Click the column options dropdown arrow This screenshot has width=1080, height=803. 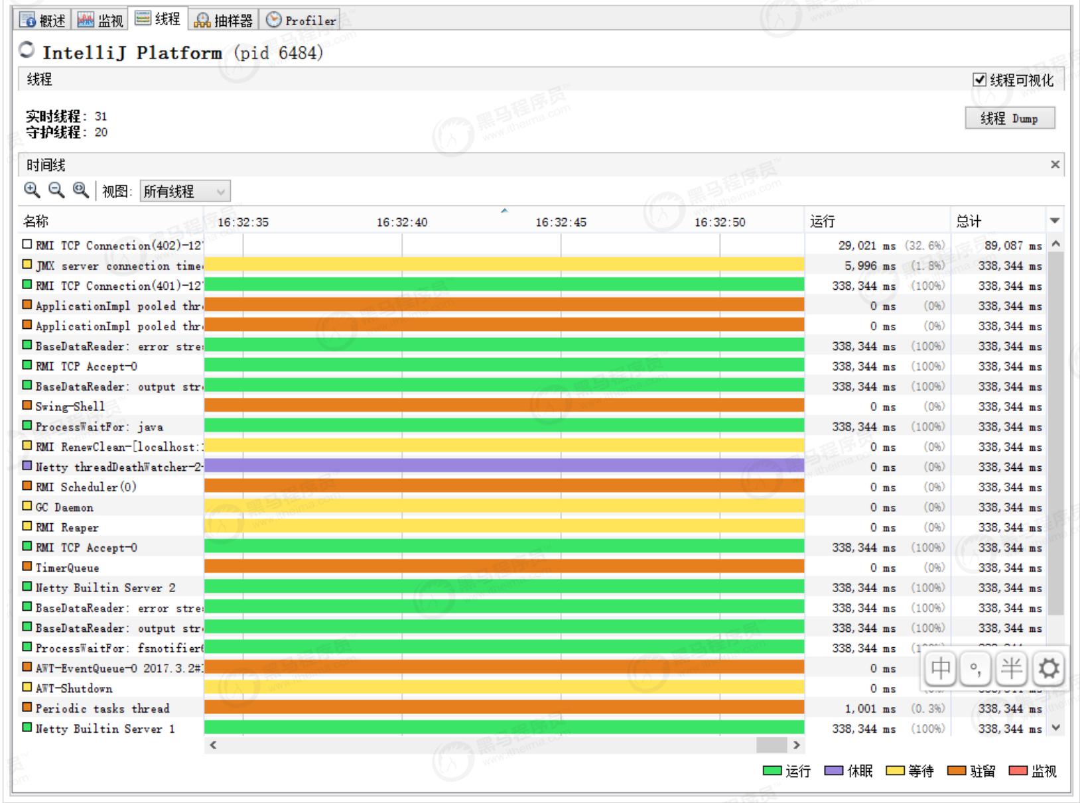[1056, 220]
